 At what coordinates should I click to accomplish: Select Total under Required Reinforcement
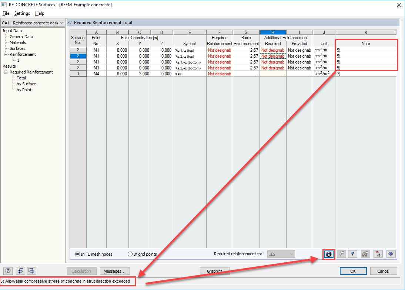(x=21, y=78)
